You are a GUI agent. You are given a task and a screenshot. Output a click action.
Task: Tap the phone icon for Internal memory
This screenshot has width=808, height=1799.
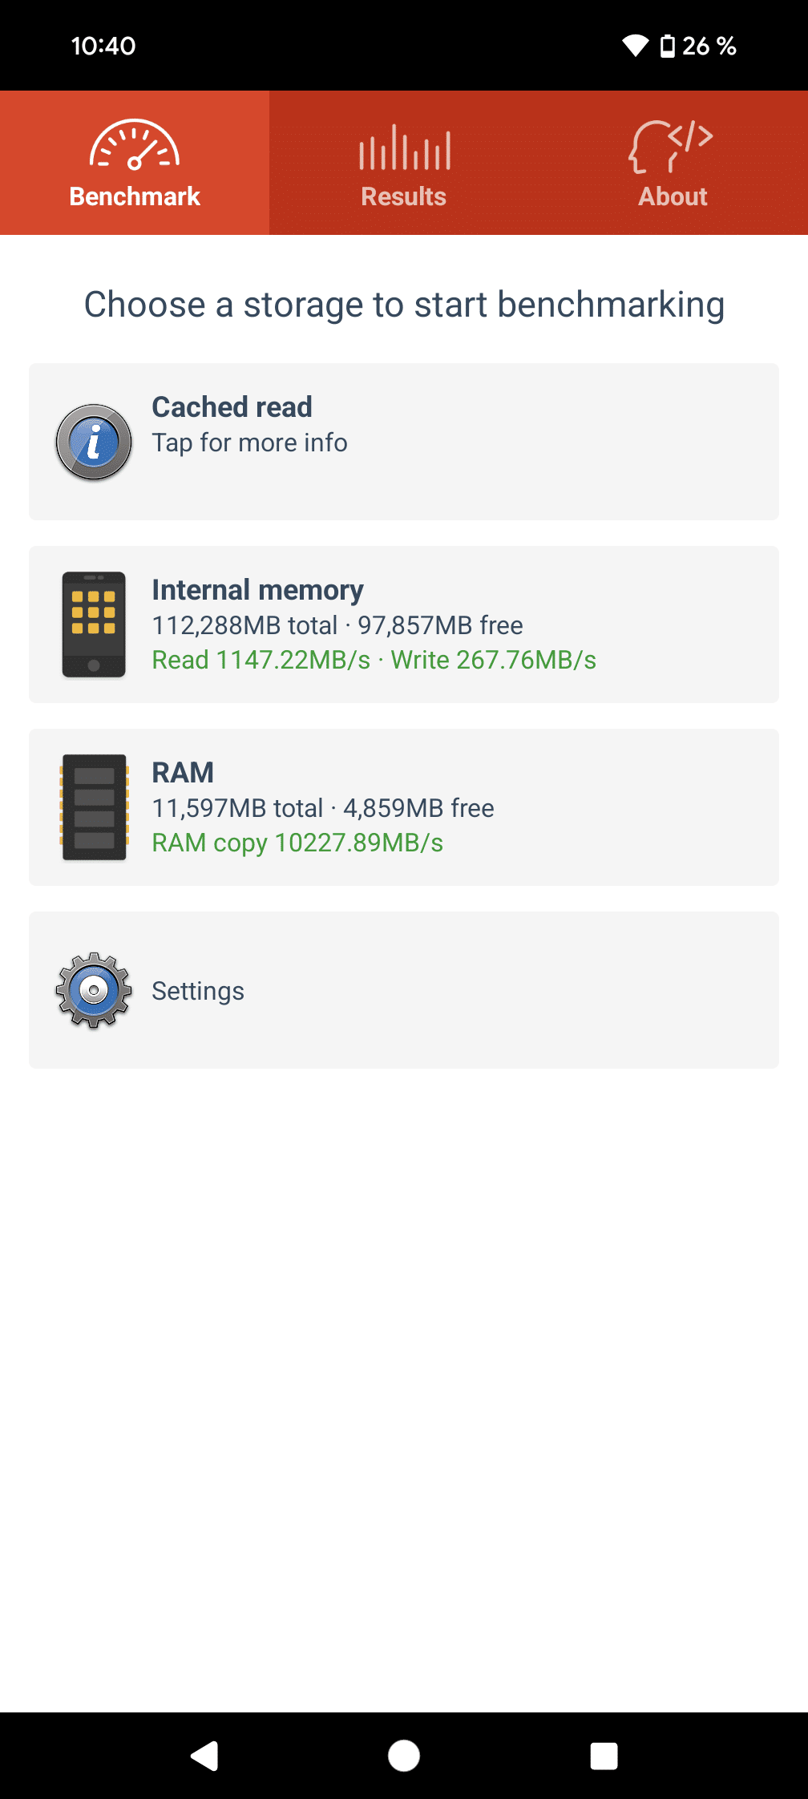pos(94,625)
